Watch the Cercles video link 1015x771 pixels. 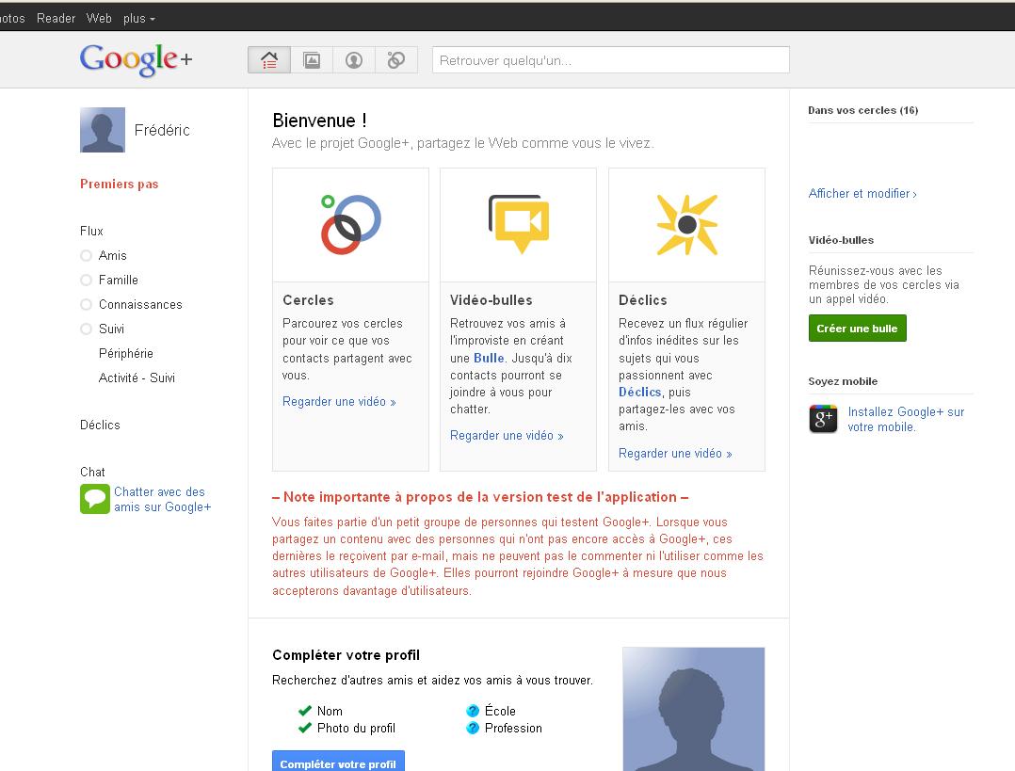(x=339, y=401)
